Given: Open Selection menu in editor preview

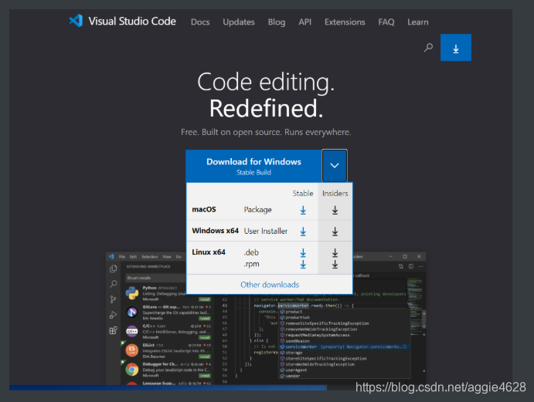Looking at the screenshot, I should pos(149,257).
